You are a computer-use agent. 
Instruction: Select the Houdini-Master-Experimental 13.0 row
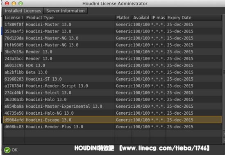click(x=112, y=106)
